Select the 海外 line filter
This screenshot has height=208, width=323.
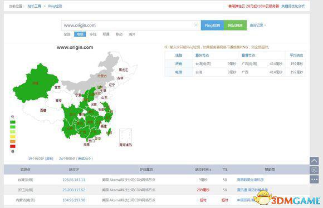point(132,34)
